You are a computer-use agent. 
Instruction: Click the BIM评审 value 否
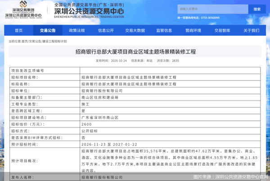click(x=83, y=138)
